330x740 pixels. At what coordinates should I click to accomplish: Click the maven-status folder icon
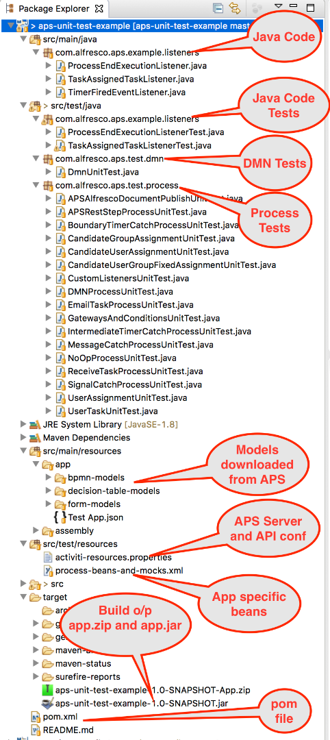pyautogui.click(x=48, y=663)
